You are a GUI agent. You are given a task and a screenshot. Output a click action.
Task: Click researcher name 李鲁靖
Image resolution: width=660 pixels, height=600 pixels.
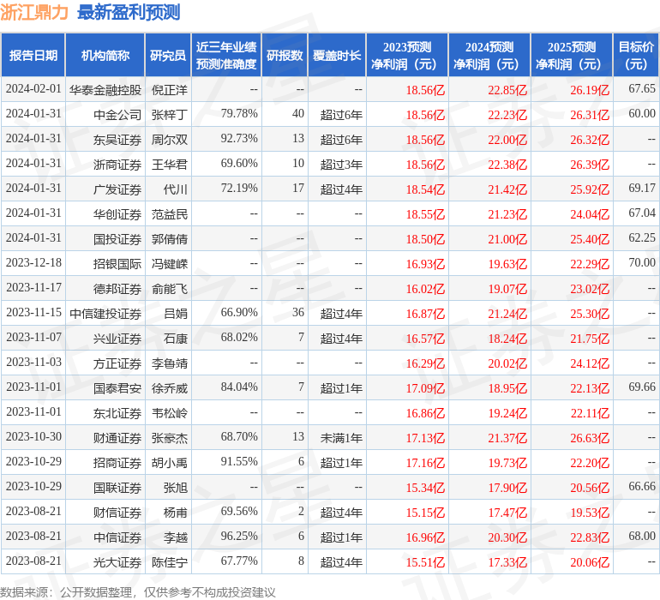point(169,363)
